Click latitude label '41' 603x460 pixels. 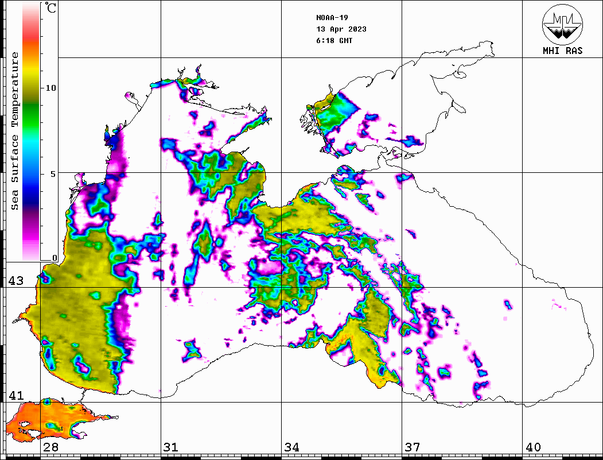click(16, 396)
